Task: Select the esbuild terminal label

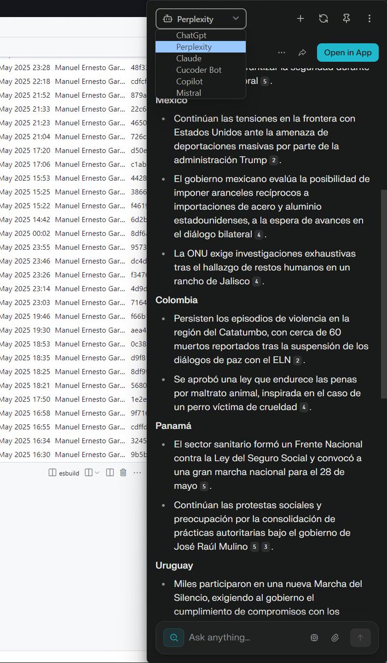Action: click(x=70, y=472)
